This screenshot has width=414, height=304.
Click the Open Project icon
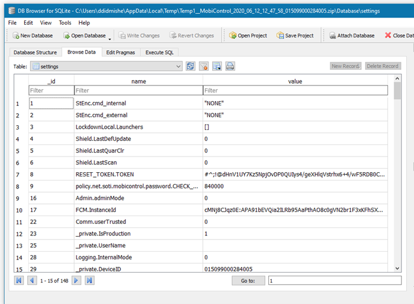click(x=233, y=36)
